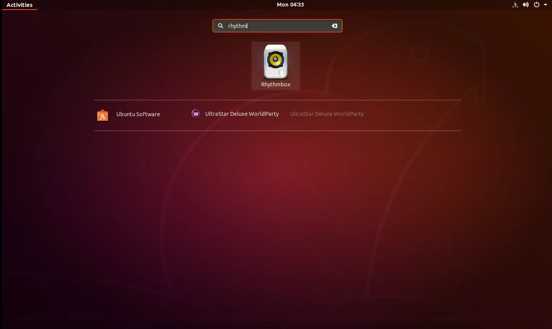Expand the system menu dropdown arrow

545,5
